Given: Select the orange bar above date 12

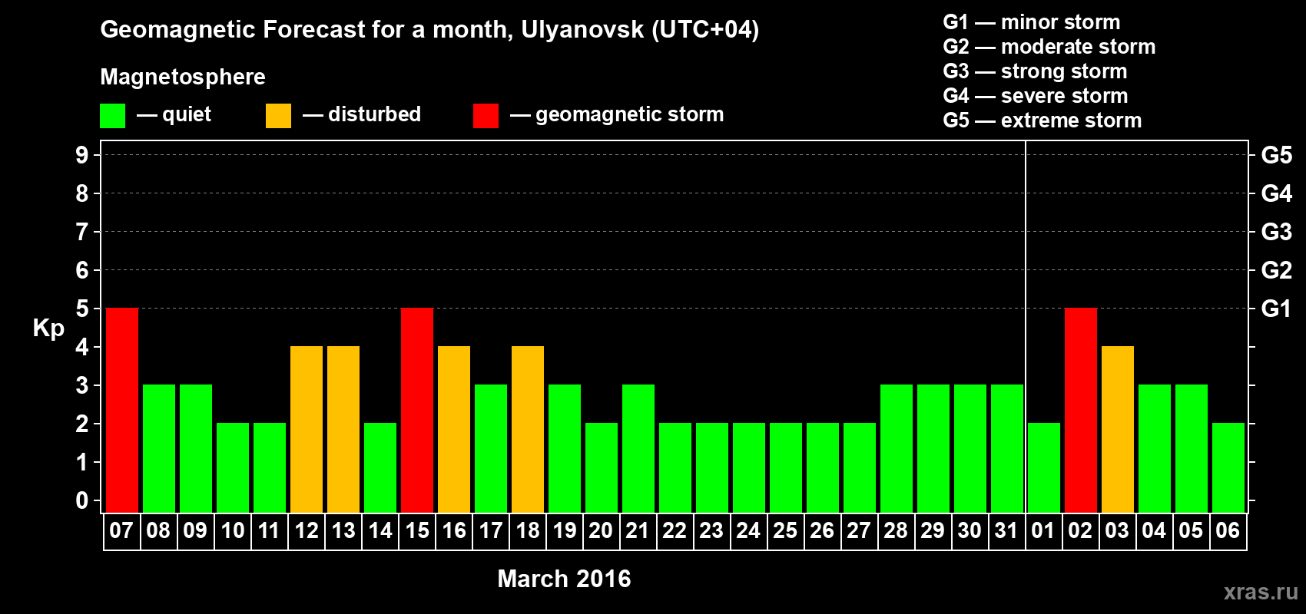Looking at the screenshot, I should pyautogui.click(x=307, y=429).
